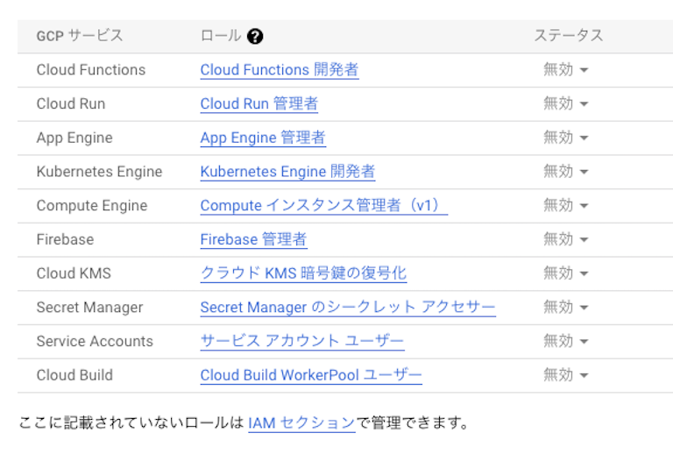Open Cloud Build status dropdown

565,375
